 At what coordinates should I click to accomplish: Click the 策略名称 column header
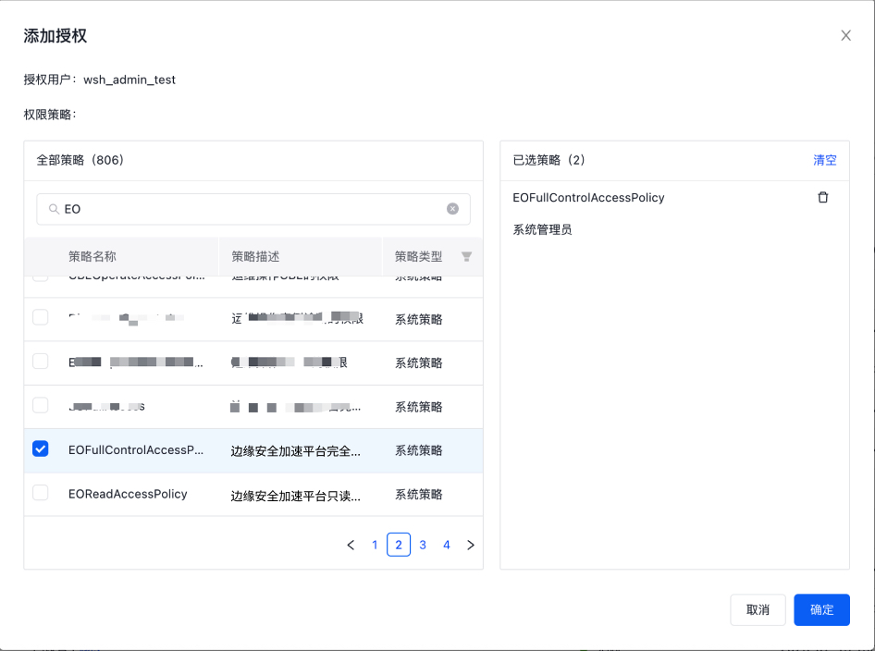coord(92,256)
